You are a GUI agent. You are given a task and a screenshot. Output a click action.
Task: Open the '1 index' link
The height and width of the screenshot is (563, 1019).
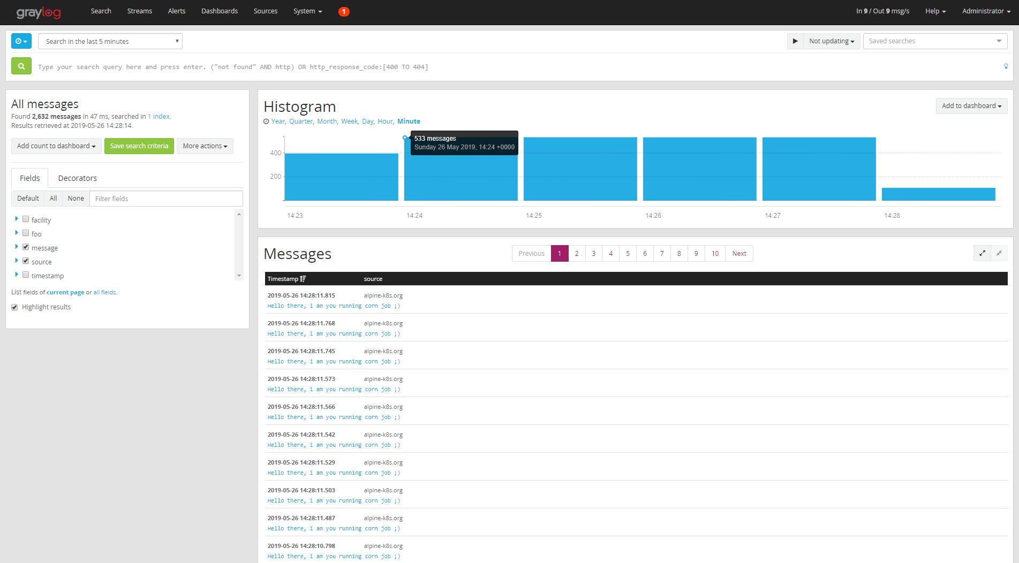pos(159,117)
